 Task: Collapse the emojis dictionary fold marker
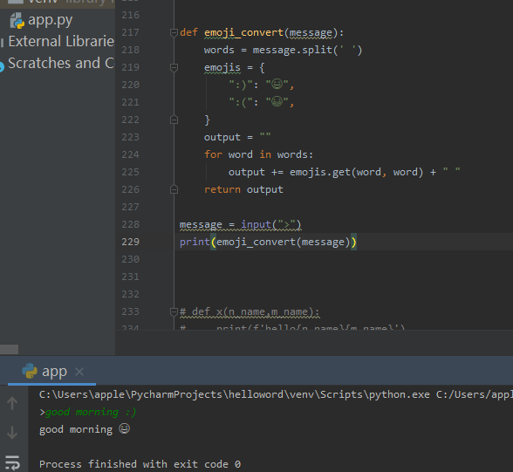[174, 68]
